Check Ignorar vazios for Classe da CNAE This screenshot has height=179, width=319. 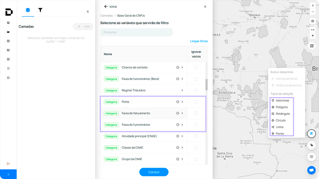point(196,148)
